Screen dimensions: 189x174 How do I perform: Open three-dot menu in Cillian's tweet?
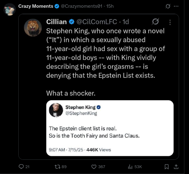pyautogui.click(x=170, y=22)
